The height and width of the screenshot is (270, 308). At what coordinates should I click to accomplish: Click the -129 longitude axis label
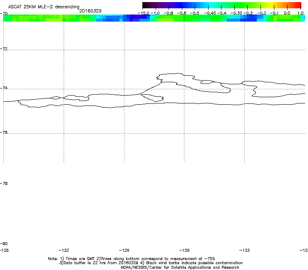pyautogui.click(x=124, y=250)
